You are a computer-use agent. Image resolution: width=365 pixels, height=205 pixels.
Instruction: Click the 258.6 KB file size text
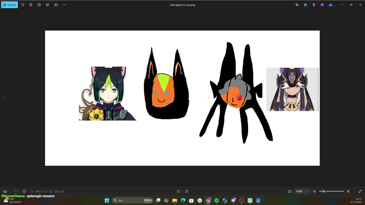click(58, 192)
